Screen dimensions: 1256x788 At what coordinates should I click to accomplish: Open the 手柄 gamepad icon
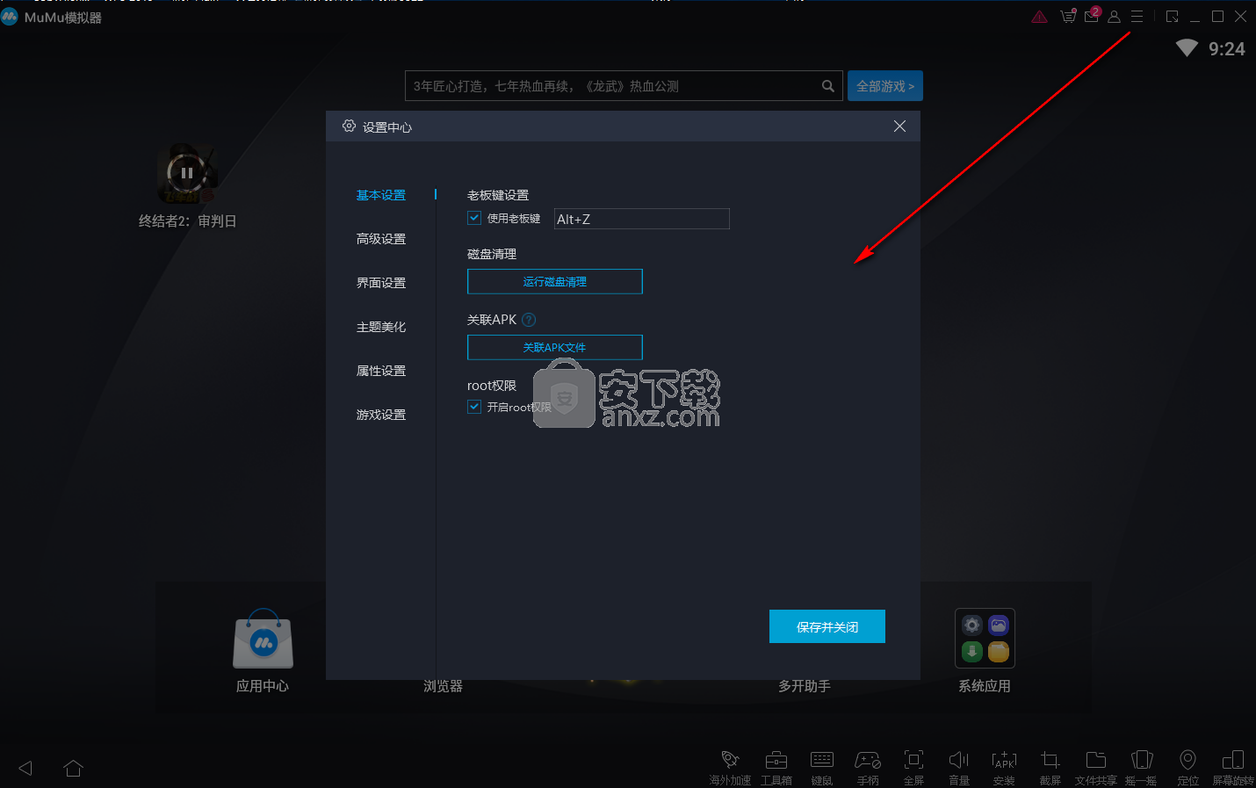[868, 760]
